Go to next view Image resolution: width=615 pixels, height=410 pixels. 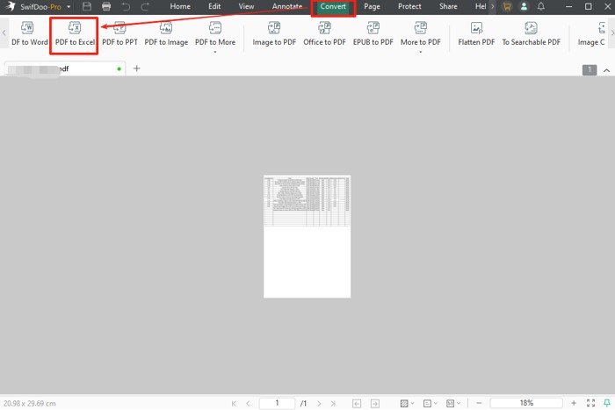(375, 403)
